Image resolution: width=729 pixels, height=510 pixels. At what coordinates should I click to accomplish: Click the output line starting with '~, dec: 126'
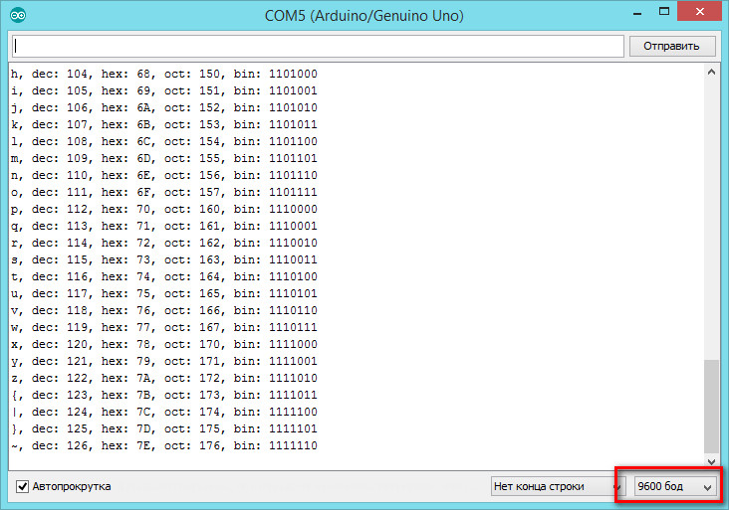[164, 445]
